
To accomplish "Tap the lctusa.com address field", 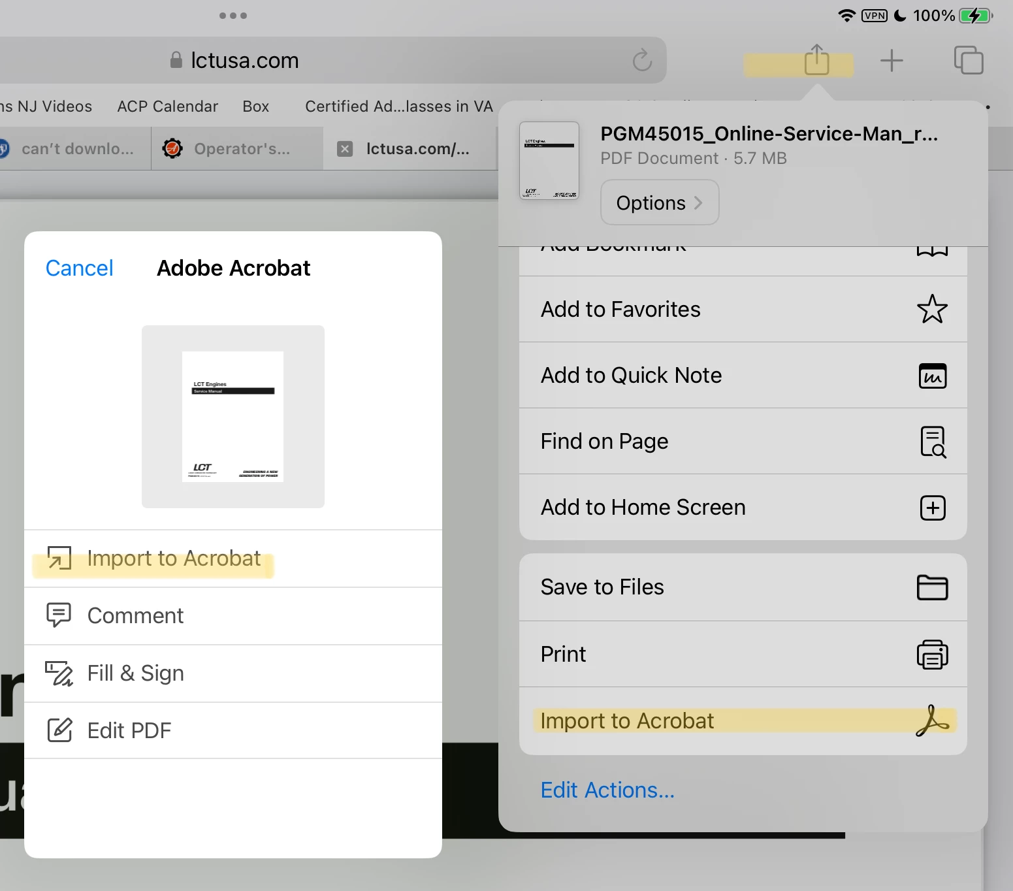I will [333, 60].
